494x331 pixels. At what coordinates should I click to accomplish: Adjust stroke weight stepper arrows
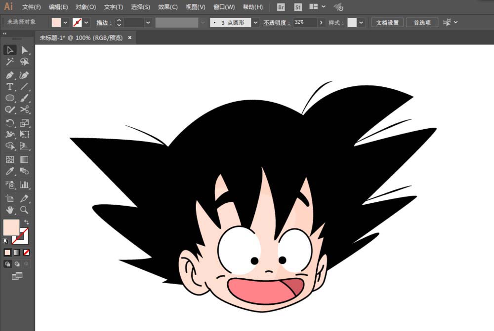coord(119,23)
